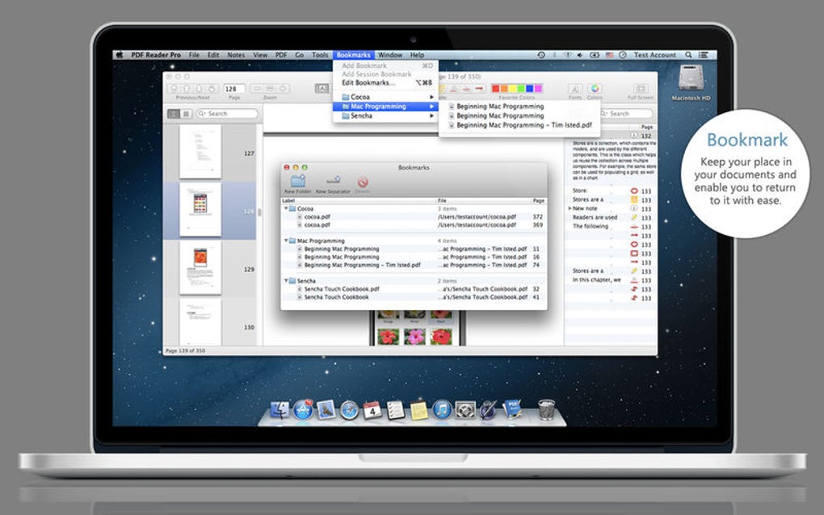The image size is (824, 515).
Task: Enter Full Screen from the toolbar
Action: pos(640,89)
